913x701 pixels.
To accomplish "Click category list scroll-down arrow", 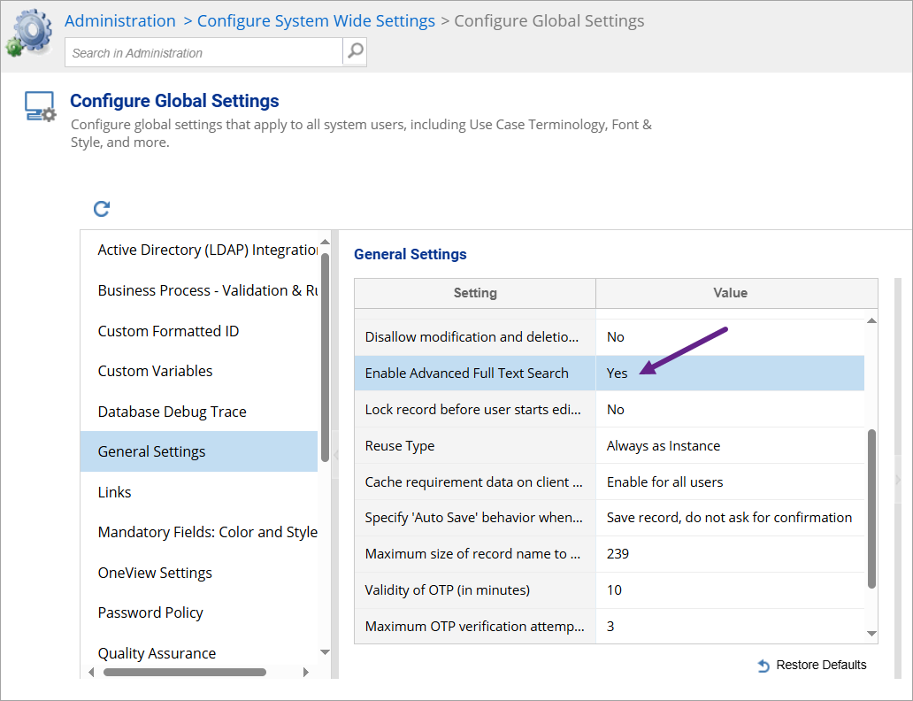I will [325, 652].
